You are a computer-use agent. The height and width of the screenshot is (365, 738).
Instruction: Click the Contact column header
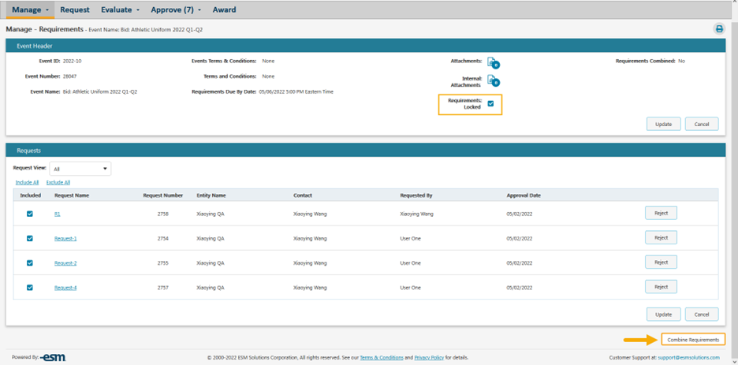pyautogui.click(x=302, y=195)
